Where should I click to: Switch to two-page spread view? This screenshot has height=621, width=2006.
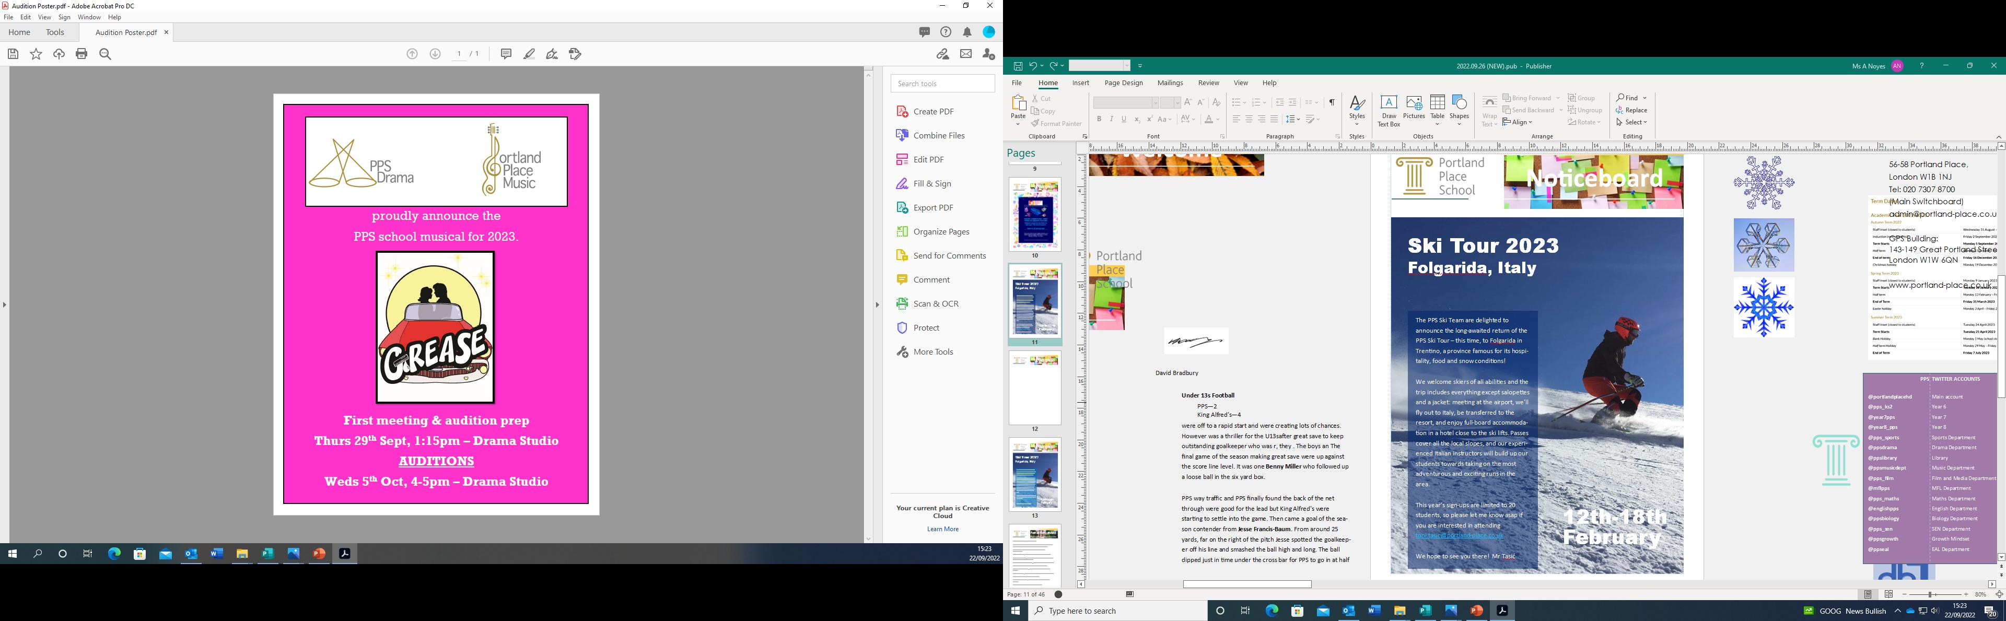(1888, 594)
